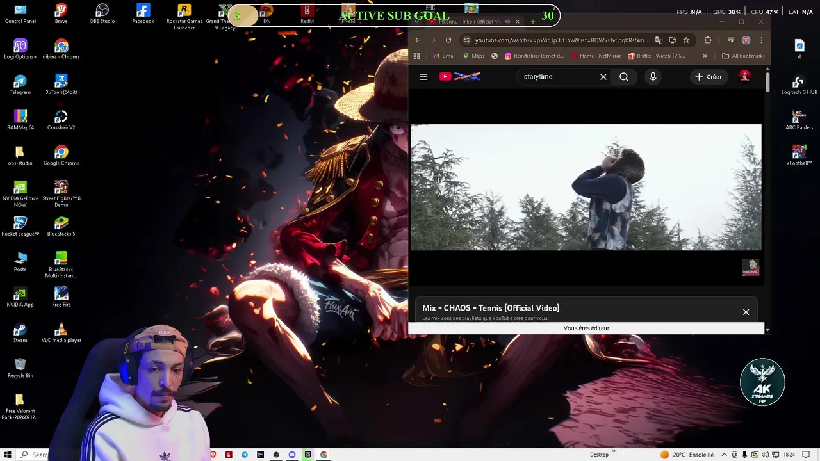This screenshot has width=820, height=461.
Task: Open Rocket League desktop icon
Action: (20, 227)
